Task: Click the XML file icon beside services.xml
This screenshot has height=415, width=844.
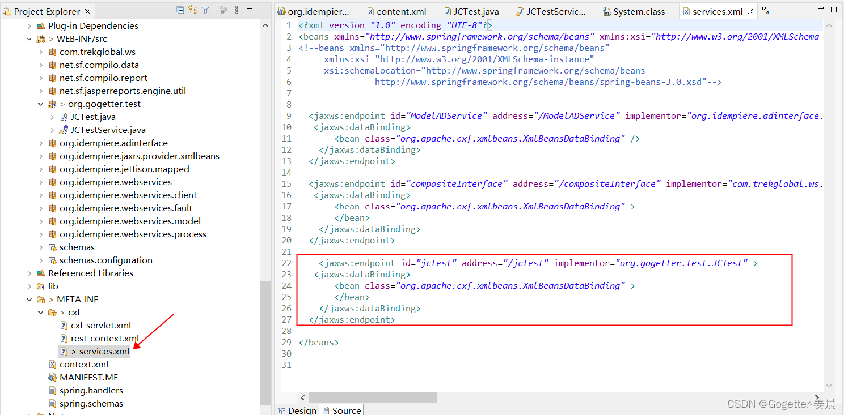Action: 64,350
